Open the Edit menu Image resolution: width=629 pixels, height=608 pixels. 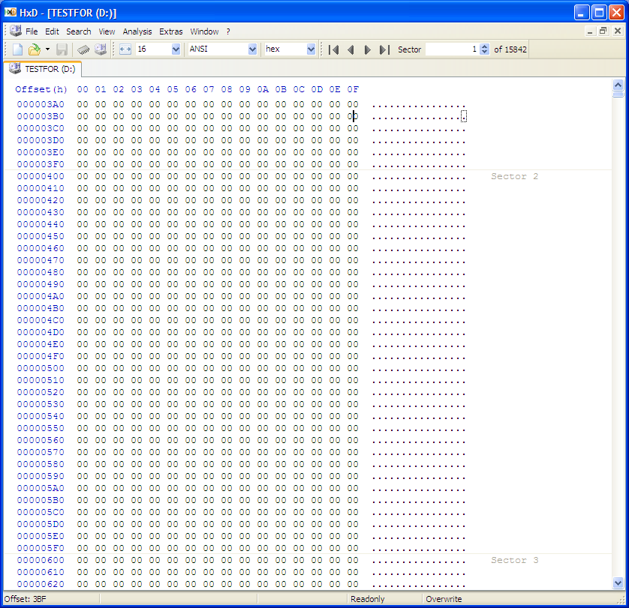tap(52, 31)
